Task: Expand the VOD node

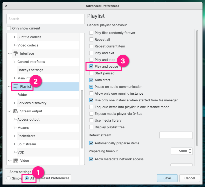Action: 14,152
